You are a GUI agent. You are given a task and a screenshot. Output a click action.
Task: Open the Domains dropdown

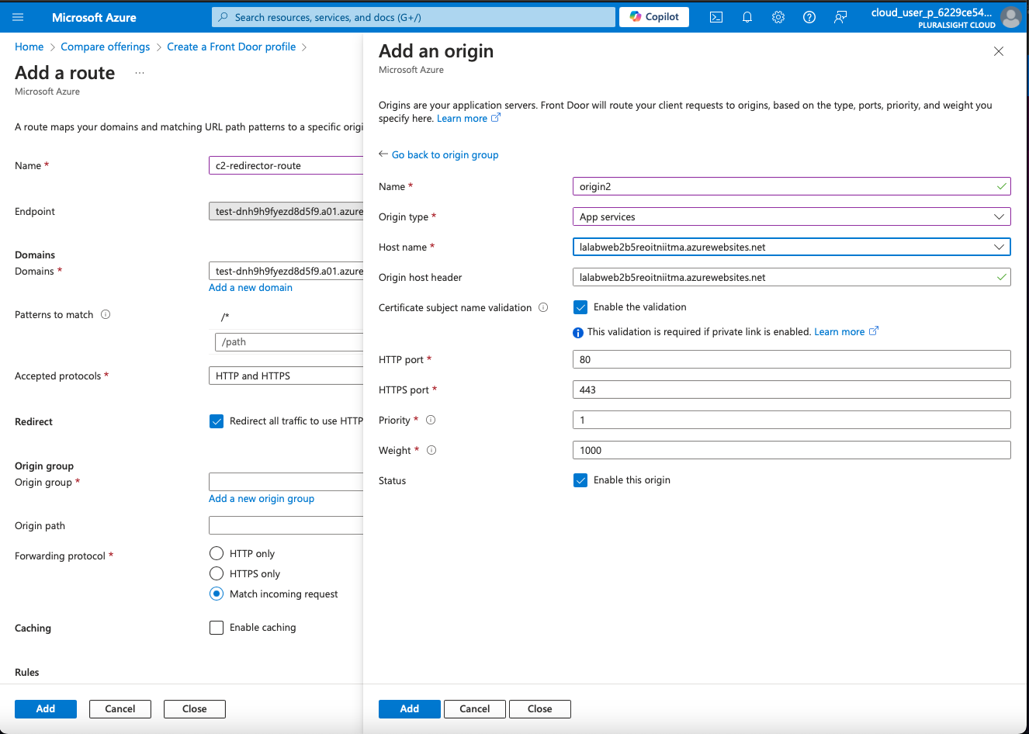(x=286, y=271)
